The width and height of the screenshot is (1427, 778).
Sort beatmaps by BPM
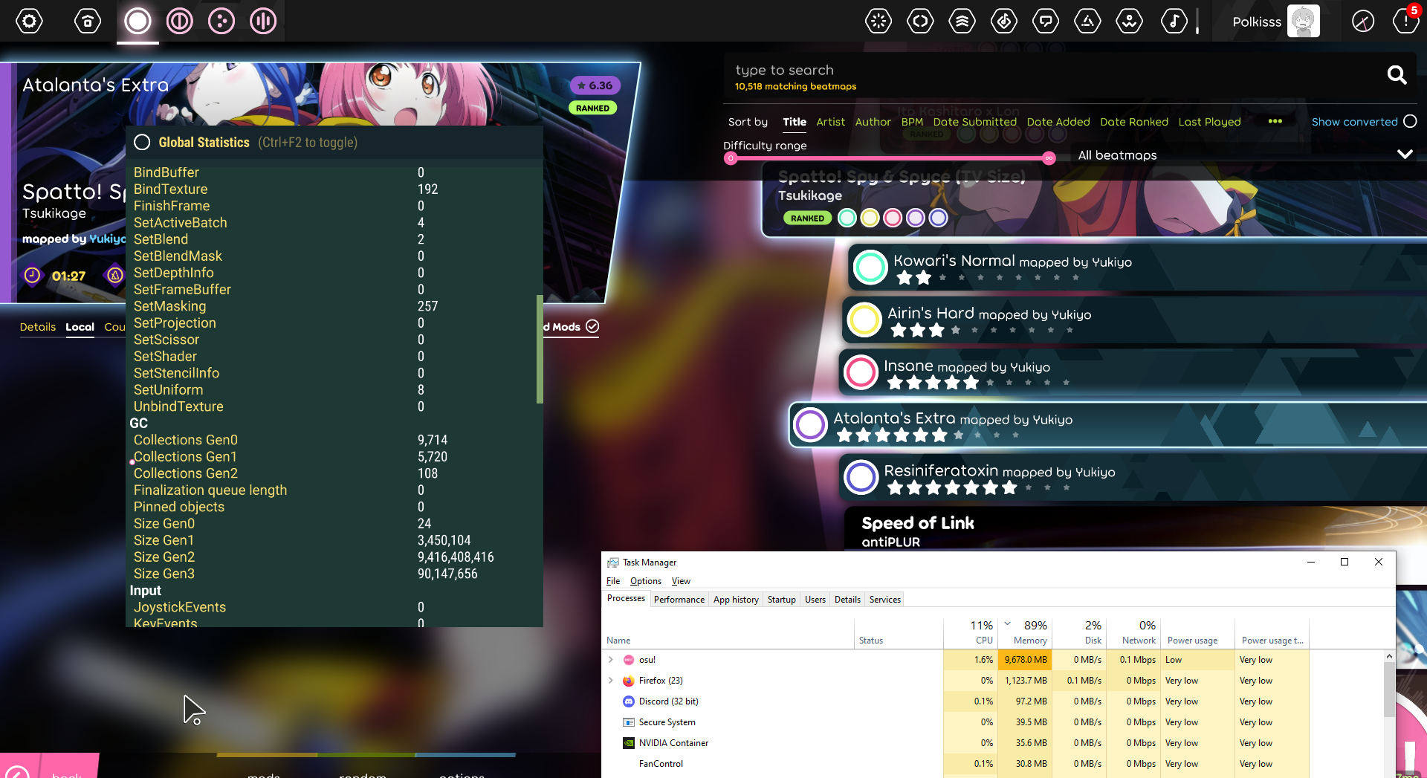(912, 122)
